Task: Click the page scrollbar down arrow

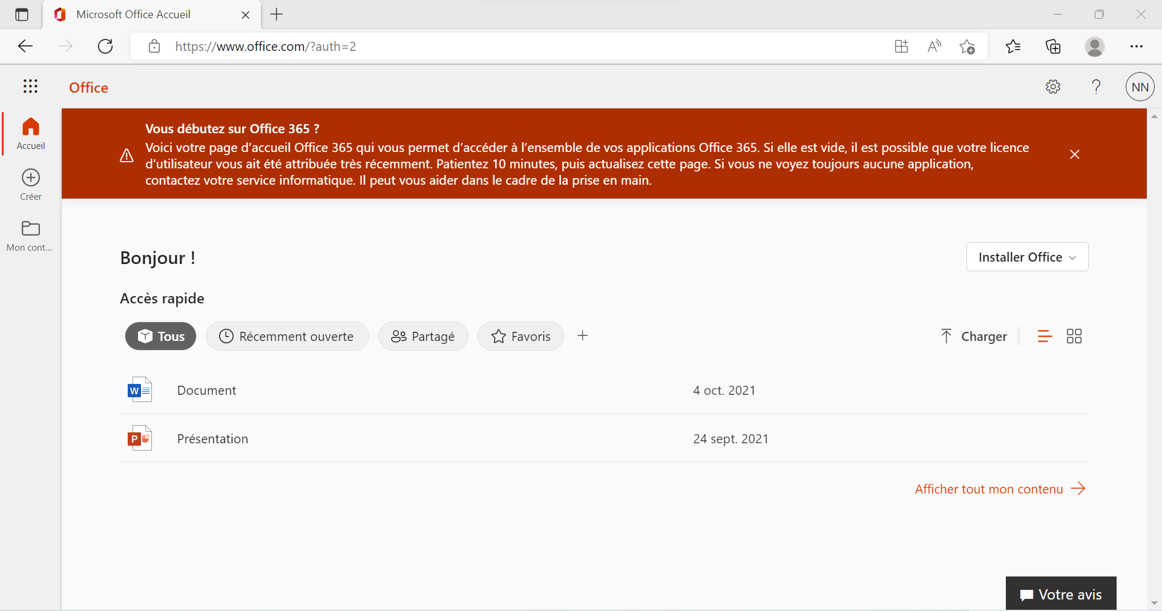Action: click(x=1154, y=603)
